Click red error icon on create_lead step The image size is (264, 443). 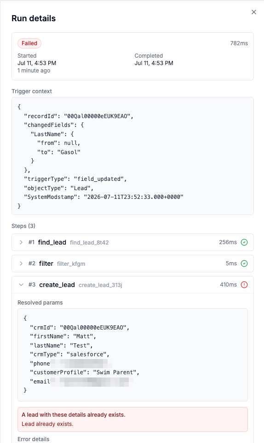(244, 285)
